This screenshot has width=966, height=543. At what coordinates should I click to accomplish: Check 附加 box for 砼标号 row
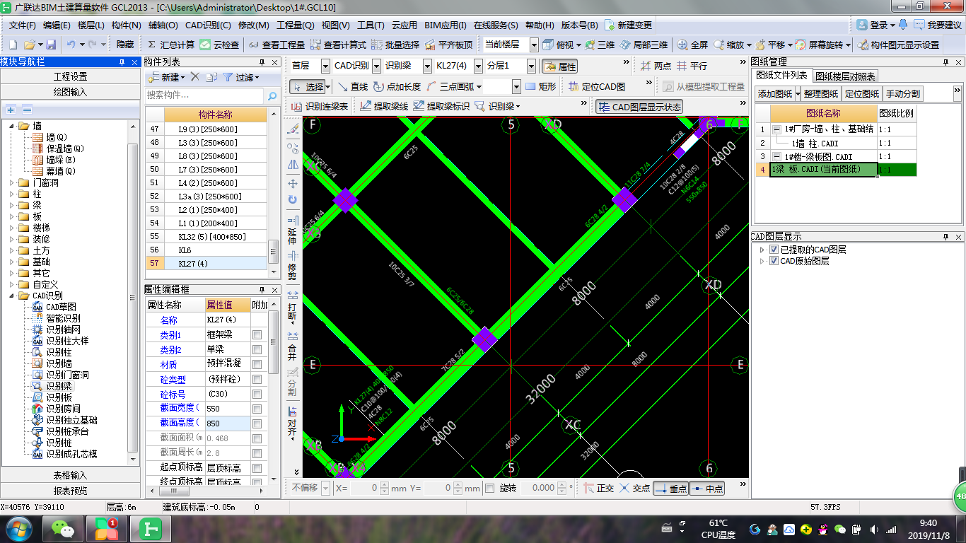coord(257,394)
